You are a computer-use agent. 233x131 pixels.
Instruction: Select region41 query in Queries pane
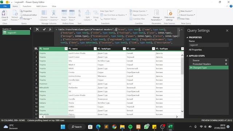point(16,33)
